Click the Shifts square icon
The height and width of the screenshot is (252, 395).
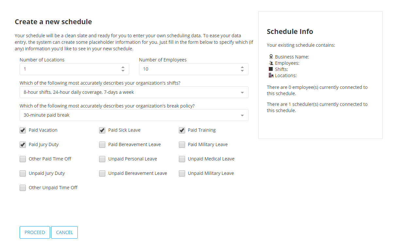point(271,69)
